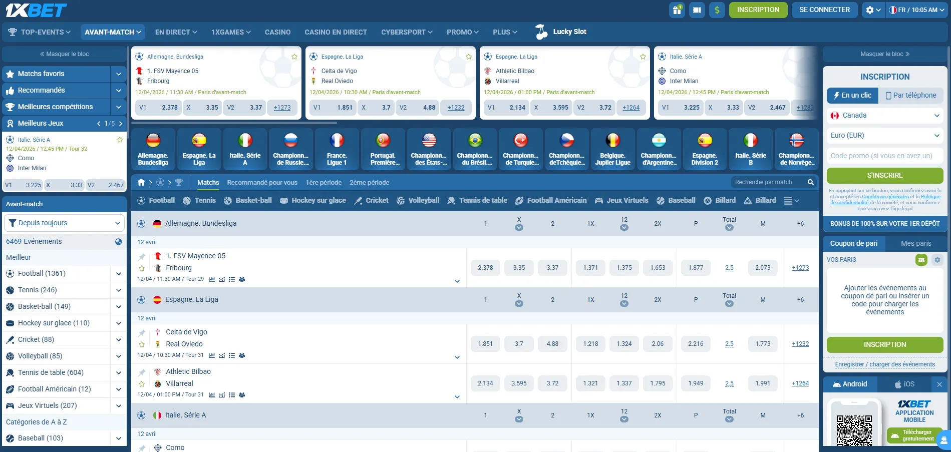Select En un clic registration mode
Viewport: 951px width, 452px height.
pyautogui.click(x=852, y=95)
